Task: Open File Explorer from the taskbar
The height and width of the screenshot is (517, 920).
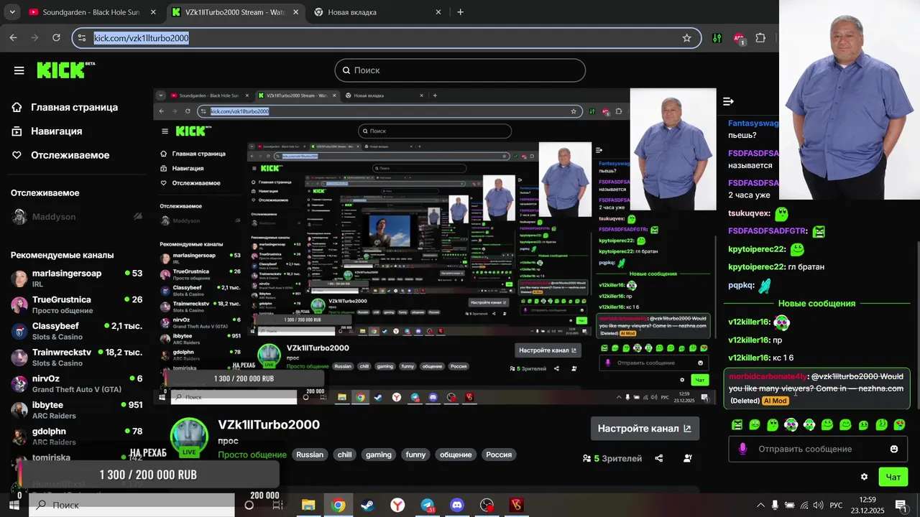Action: [308, 506]
